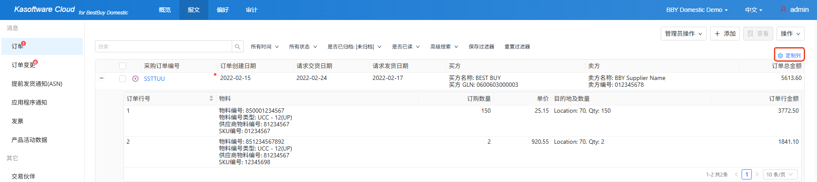The width and height of the screenshot is (817, 182).
Task: Expand the 10 条/页 page size selector
Action: click(x=780, y=175)
